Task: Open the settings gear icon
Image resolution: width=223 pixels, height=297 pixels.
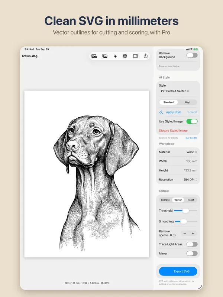Action: (x=125, y=56)
